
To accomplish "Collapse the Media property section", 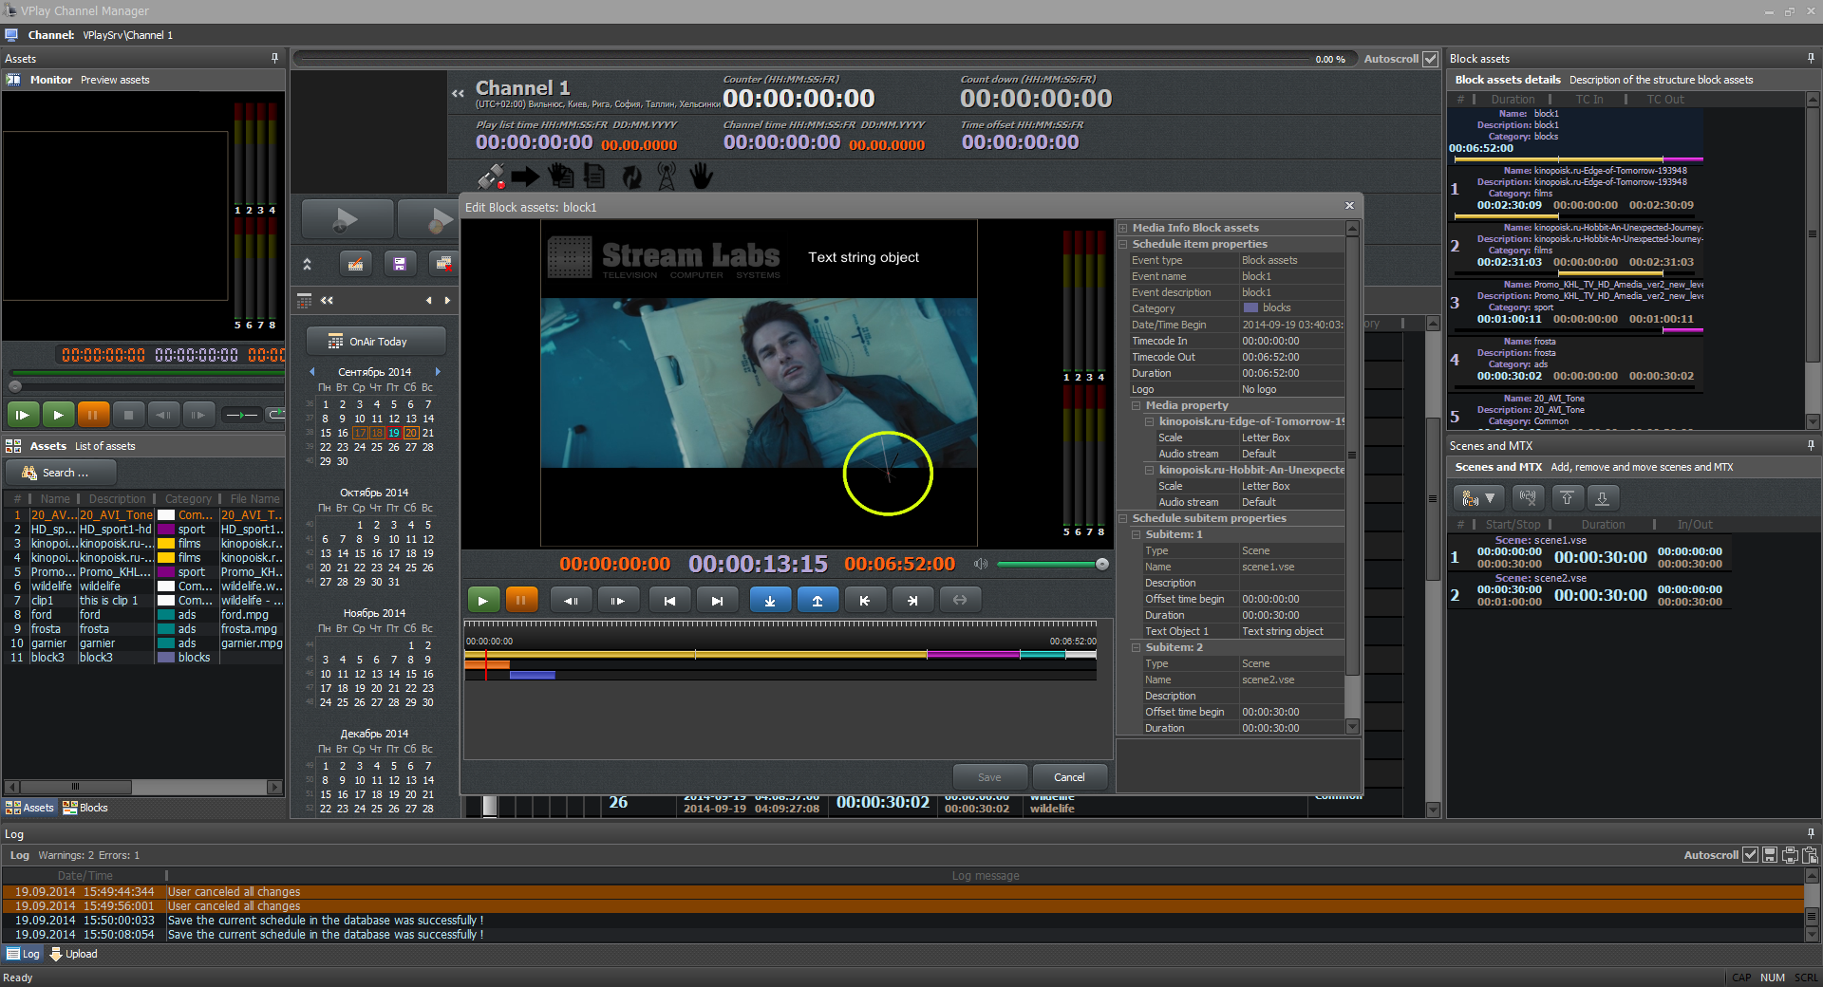I will click(1137, 405).
